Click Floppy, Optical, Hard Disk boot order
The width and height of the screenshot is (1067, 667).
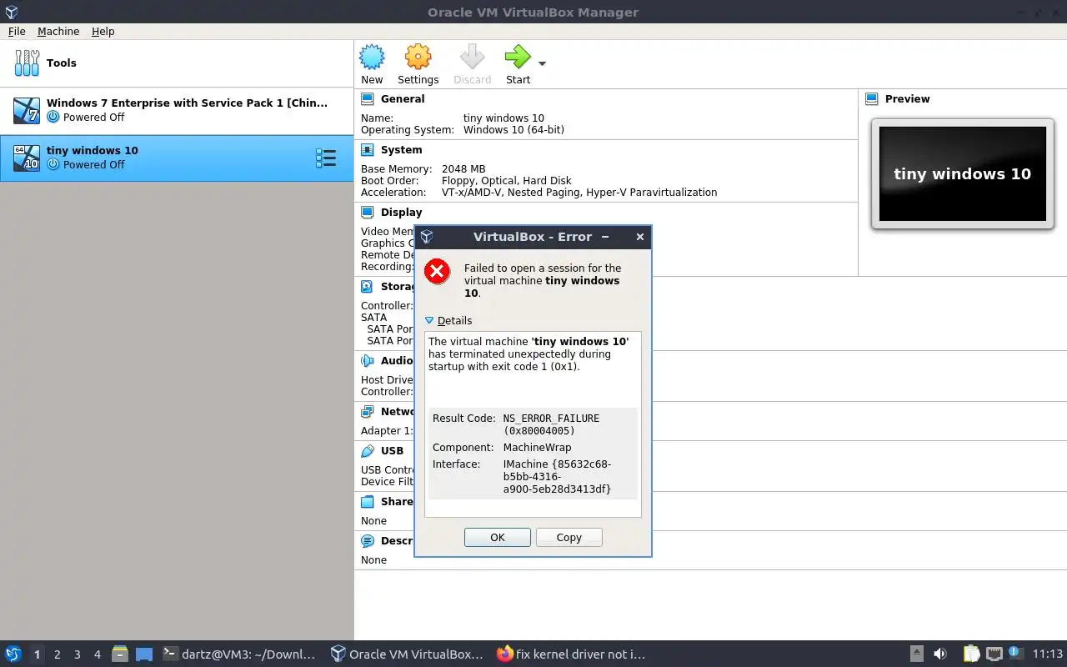[x=507, y=181]
